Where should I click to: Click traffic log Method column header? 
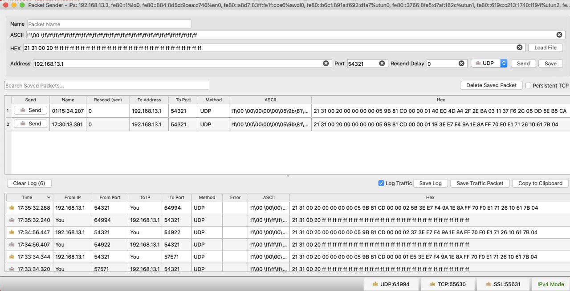tap(207, 197)
